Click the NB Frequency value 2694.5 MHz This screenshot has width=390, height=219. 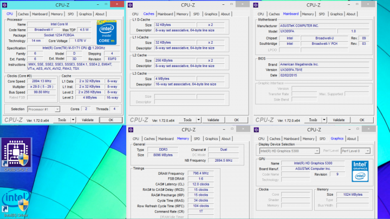coord(223,161)
